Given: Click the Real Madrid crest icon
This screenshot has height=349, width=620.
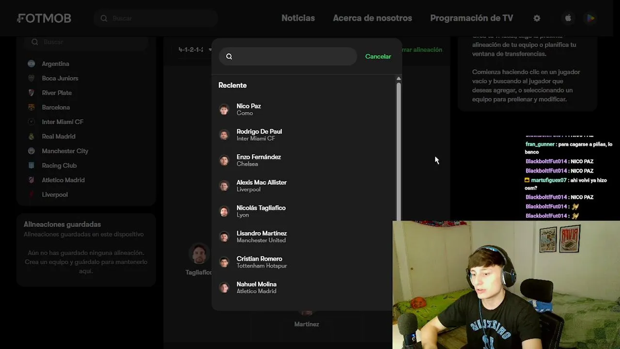Looking at the screenshot, I should tap(31, 136).
